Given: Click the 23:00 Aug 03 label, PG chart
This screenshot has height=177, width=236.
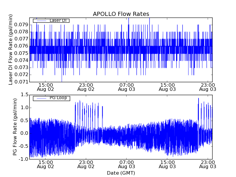Looking at the screenshot, I should click(208, 164).
